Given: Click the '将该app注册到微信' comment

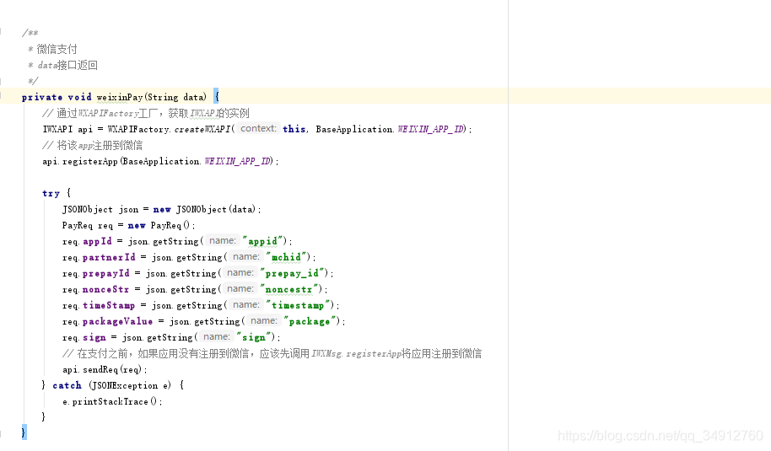Looking at the screenshot, I should [93, 146].
